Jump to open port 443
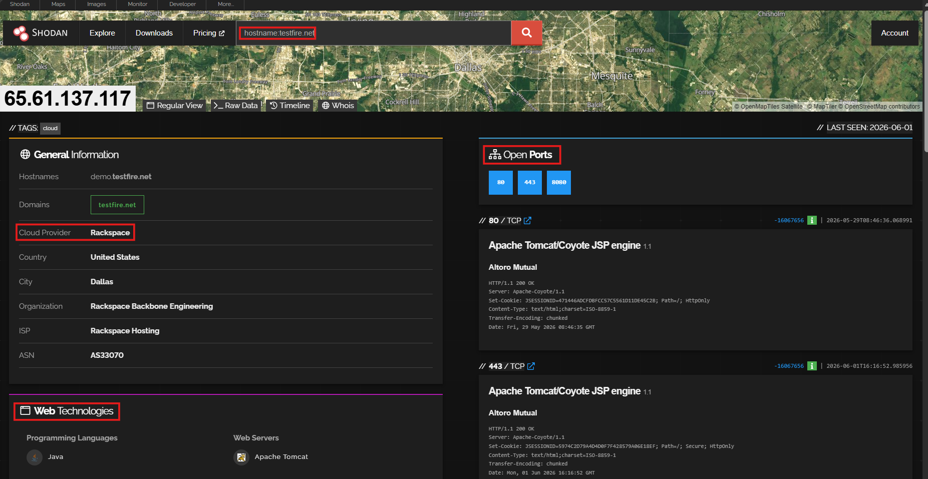This screenshot has height=479, width=928. point(530,182)
